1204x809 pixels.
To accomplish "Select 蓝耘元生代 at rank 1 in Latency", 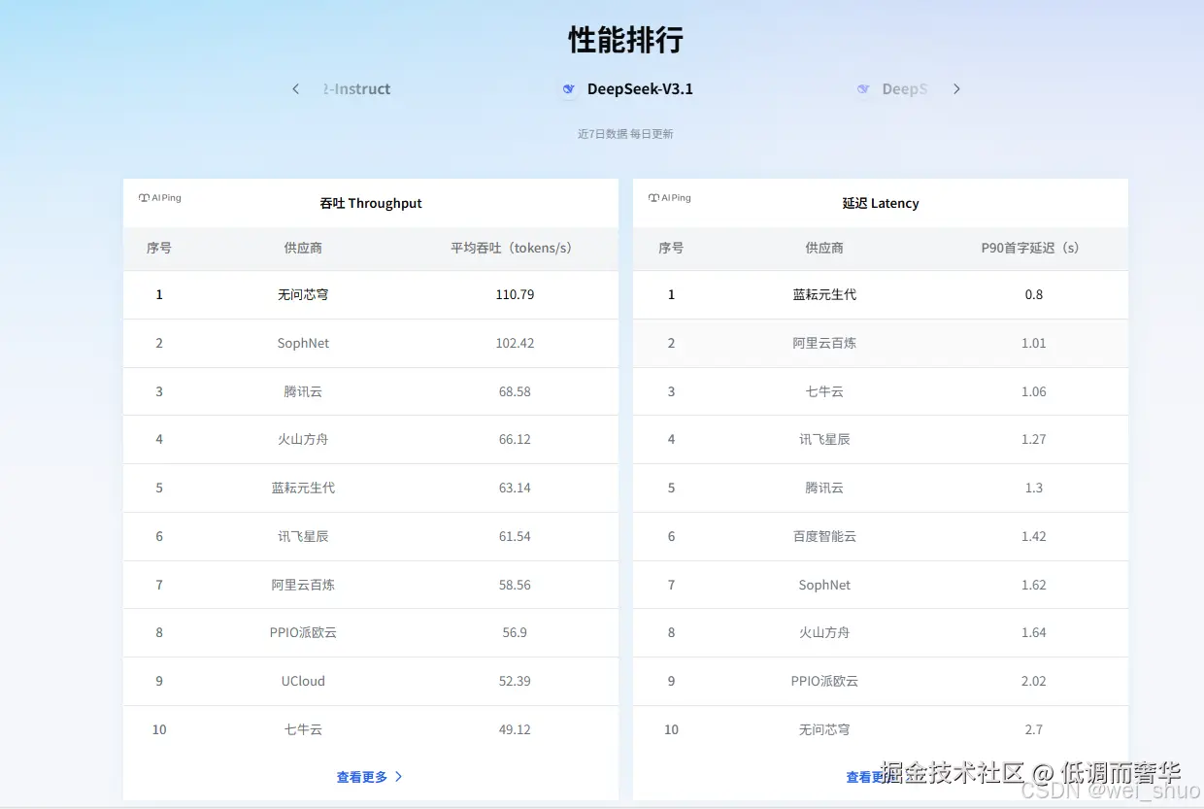I will point(823,294).
